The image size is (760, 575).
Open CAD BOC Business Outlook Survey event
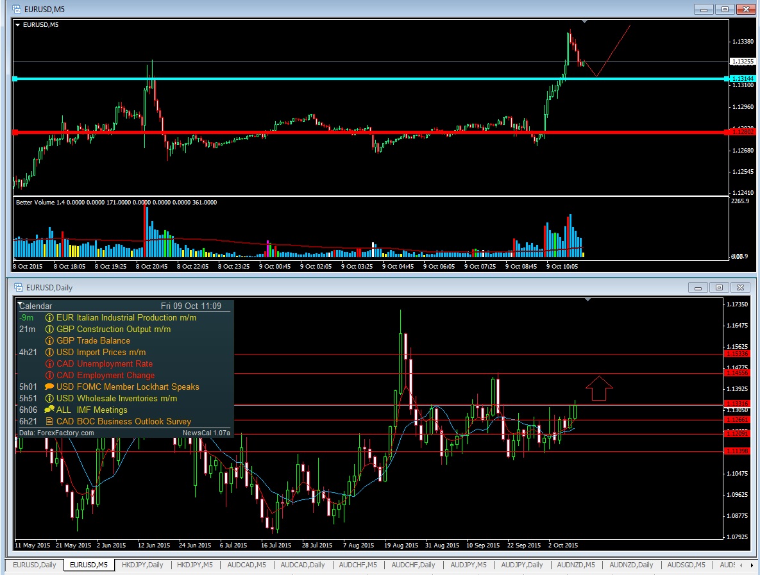(x=124, y=421)
